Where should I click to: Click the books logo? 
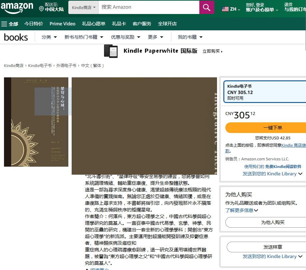[x=16, y=37]
